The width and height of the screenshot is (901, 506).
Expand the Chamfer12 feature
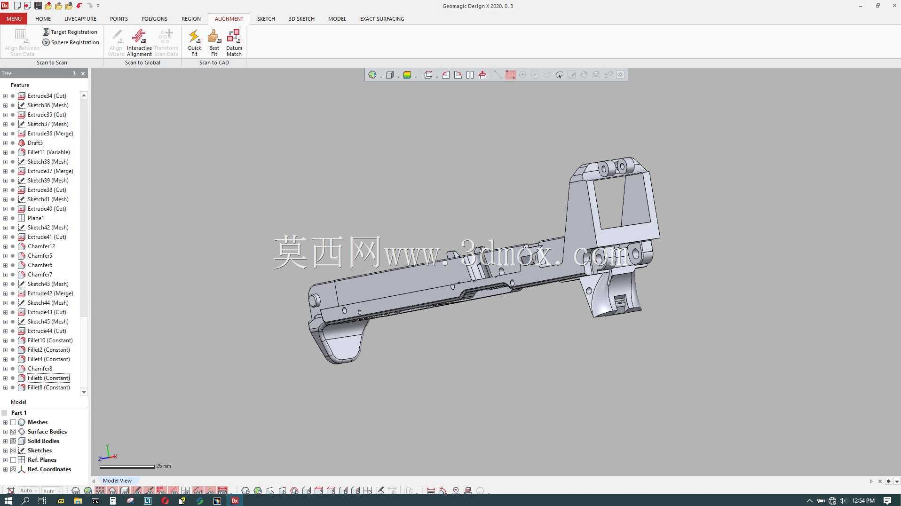click(5, 246)
